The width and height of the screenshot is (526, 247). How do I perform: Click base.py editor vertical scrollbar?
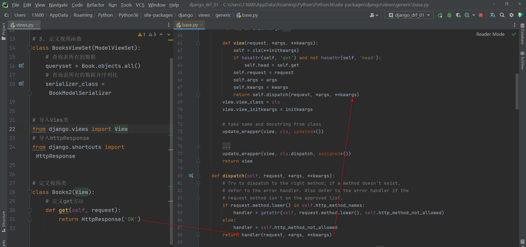pyautogui.click(x=517, y=92)
